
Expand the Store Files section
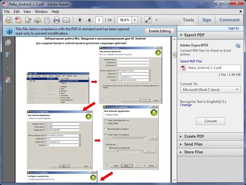click(x=210, y=152)
